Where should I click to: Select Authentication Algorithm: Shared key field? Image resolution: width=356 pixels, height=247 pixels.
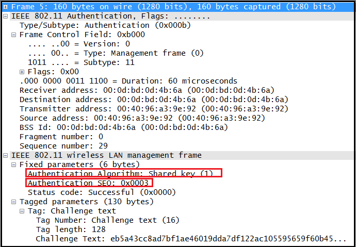tap(120, 174)
